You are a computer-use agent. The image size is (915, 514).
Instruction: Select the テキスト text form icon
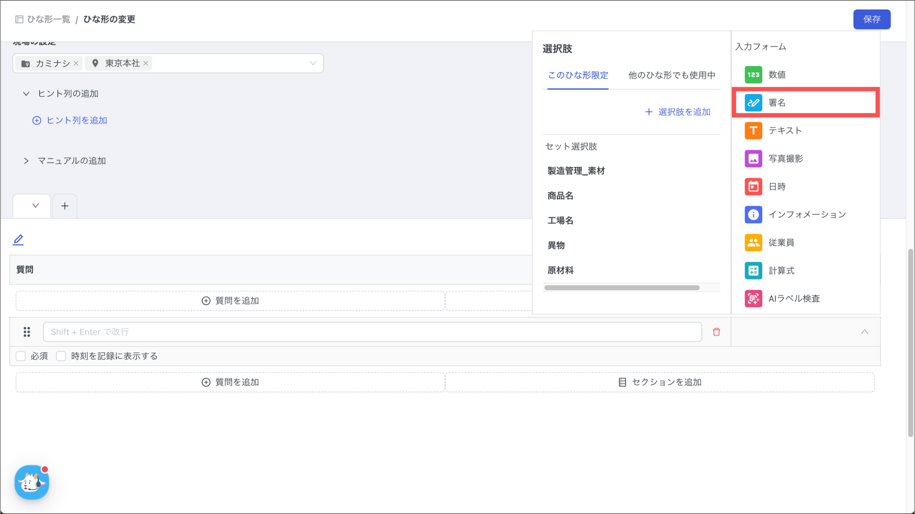tap(753, 130)
